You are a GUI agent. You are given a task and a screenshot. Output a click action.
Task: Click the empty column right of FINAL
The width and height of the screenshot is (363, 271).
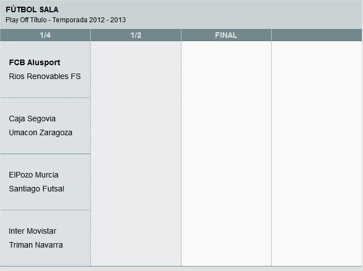click(316, 154)
